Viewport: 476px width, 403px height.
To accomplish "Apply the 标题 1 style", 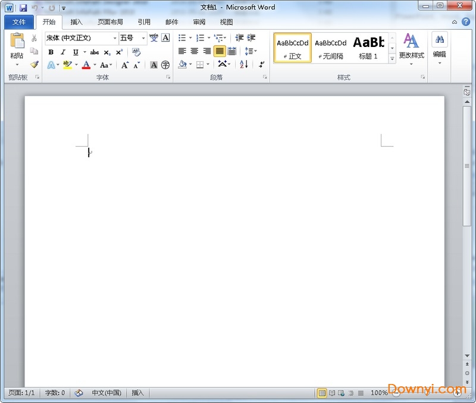I will tap(369, 46).
